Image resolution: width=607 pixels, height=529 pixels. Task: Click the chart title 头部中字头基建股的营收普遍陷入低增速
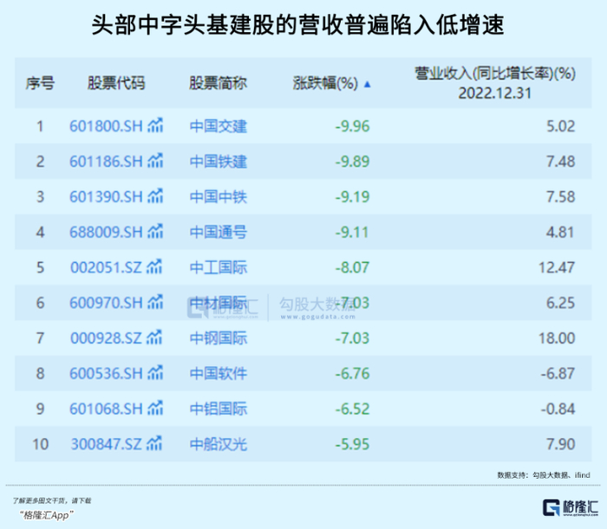point(297,25)
